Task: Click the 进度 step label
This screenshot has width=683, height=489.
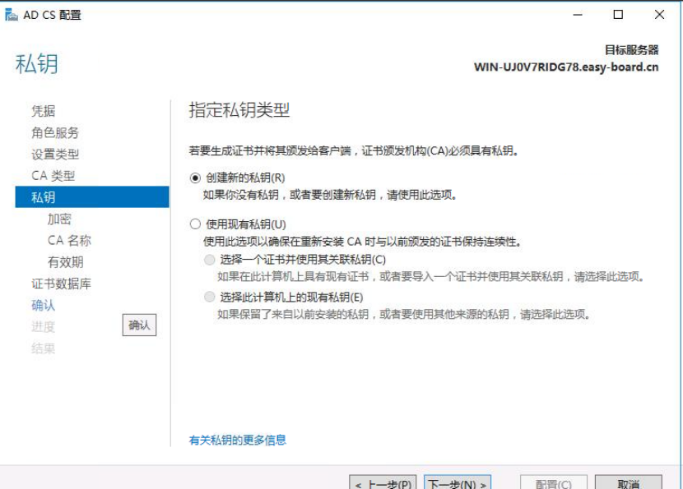Action: point(43,327)
